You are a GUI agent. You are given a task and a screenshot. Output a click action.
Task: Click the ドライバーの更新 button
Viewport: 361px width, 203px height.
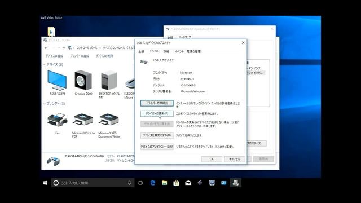157,113
